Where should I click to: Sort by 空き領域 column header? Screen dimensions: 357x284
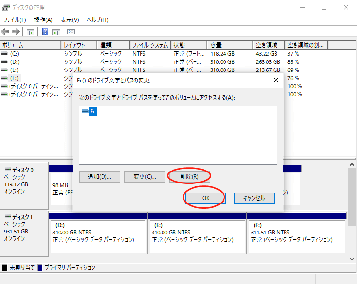[269, 45]
